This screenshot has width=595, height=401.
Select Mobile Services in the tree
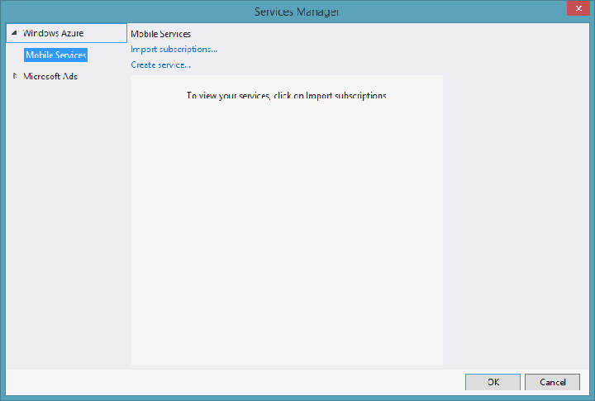[x=56, y=55]
